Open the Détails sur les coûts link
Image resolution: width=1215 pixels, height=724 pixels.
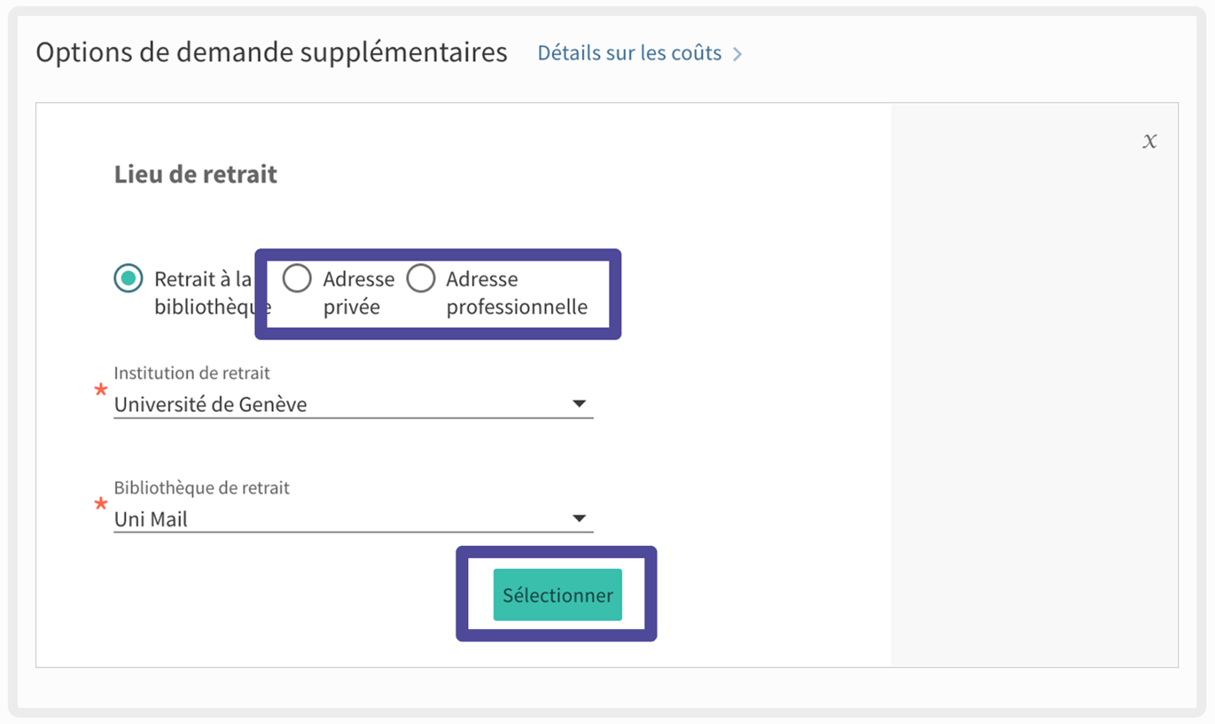pyautogui.click(x=629, y=53)
